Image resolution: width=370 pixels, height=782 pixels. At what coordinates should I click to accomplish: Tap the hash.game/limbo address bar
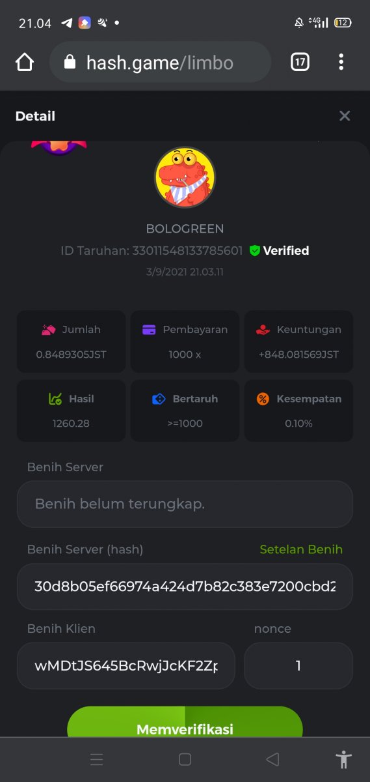point(160,63)
